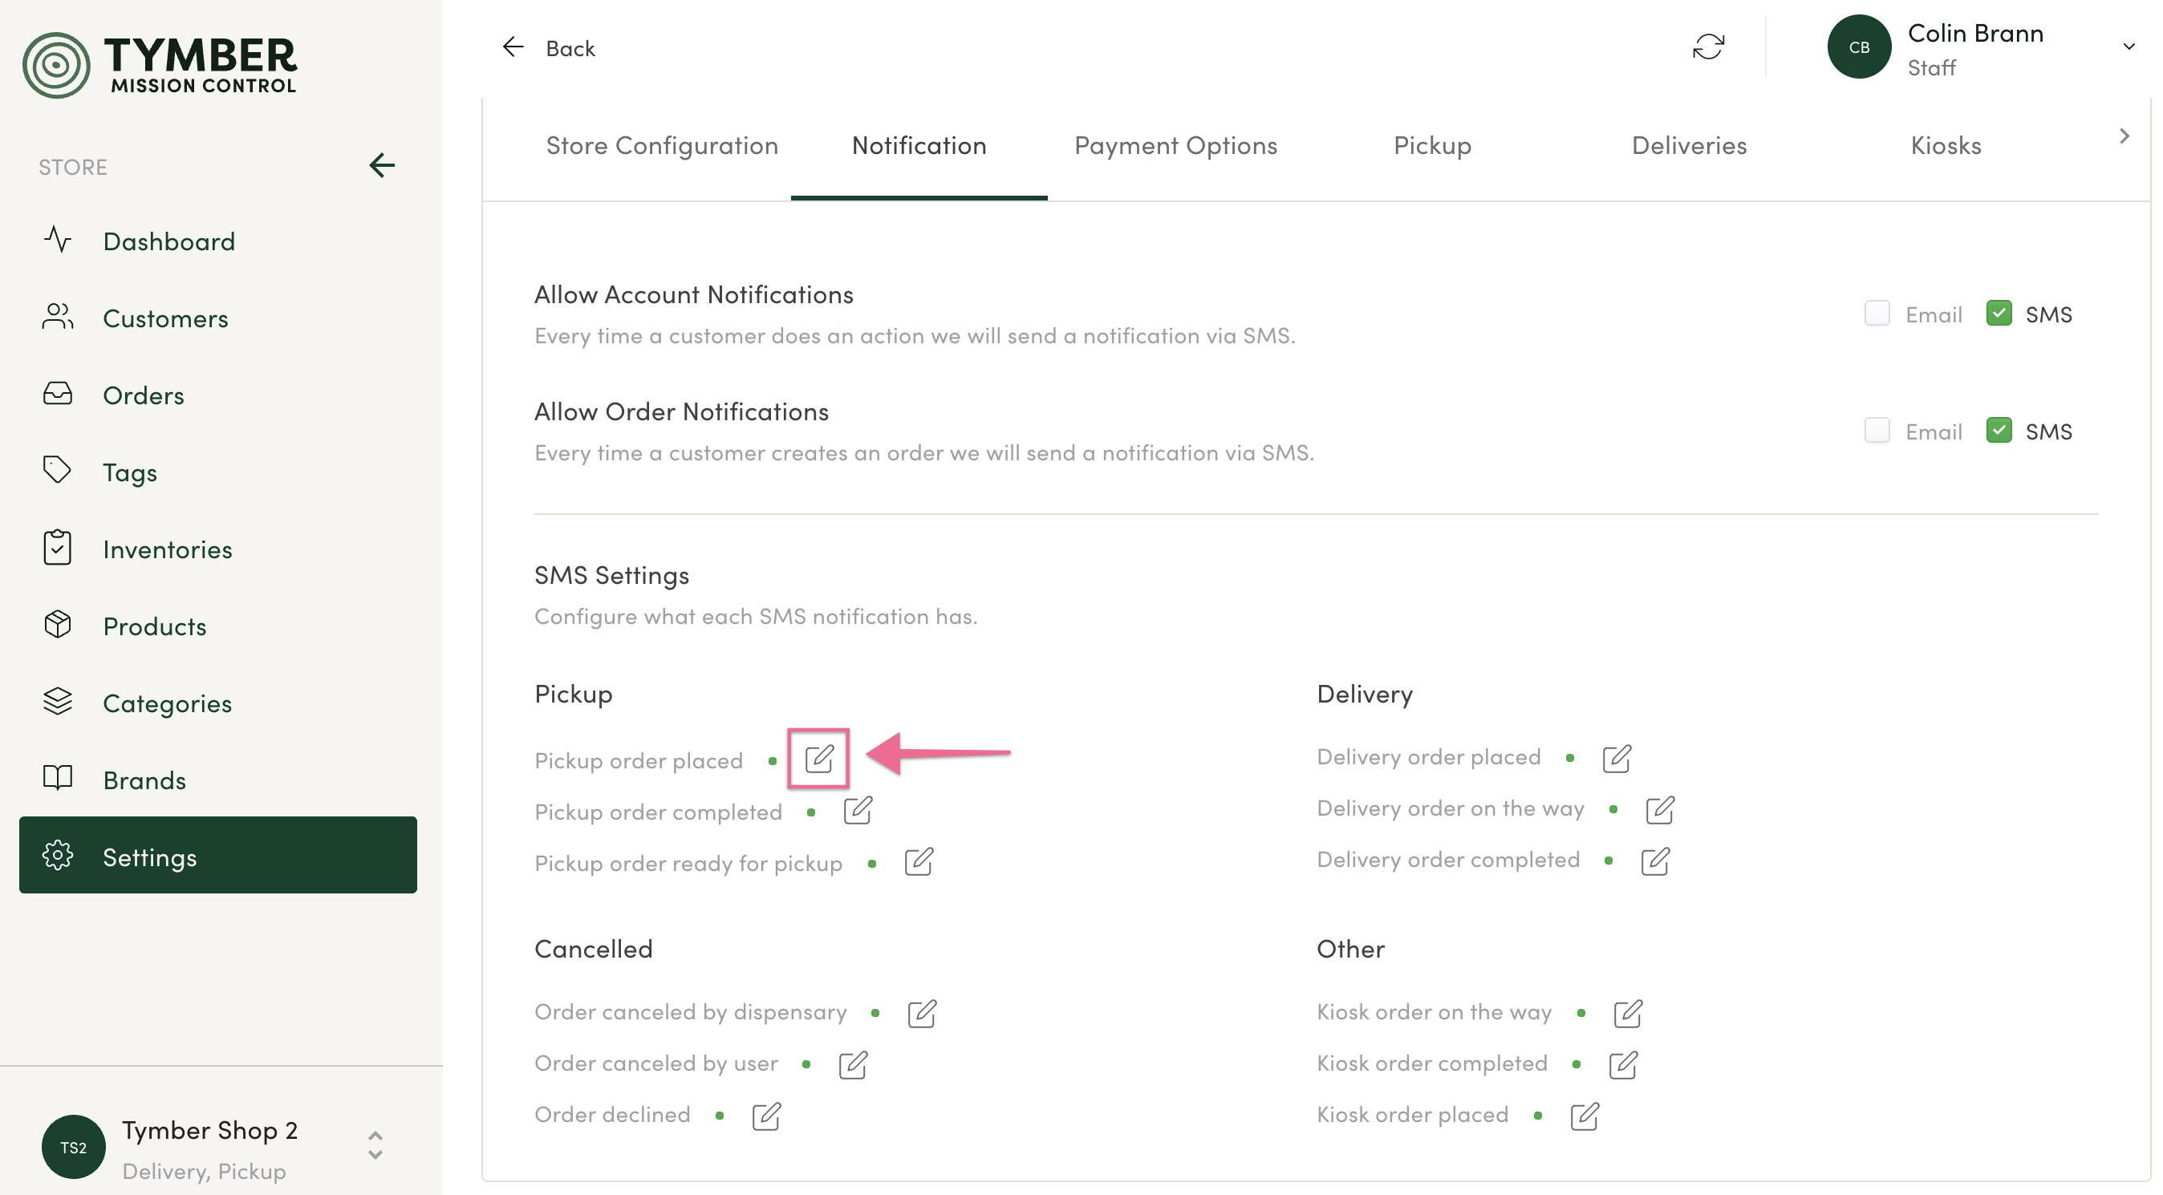Edit the Pickup order completed SMS
Viewport: 2163px width, 1195px height.
click(858, 811)
